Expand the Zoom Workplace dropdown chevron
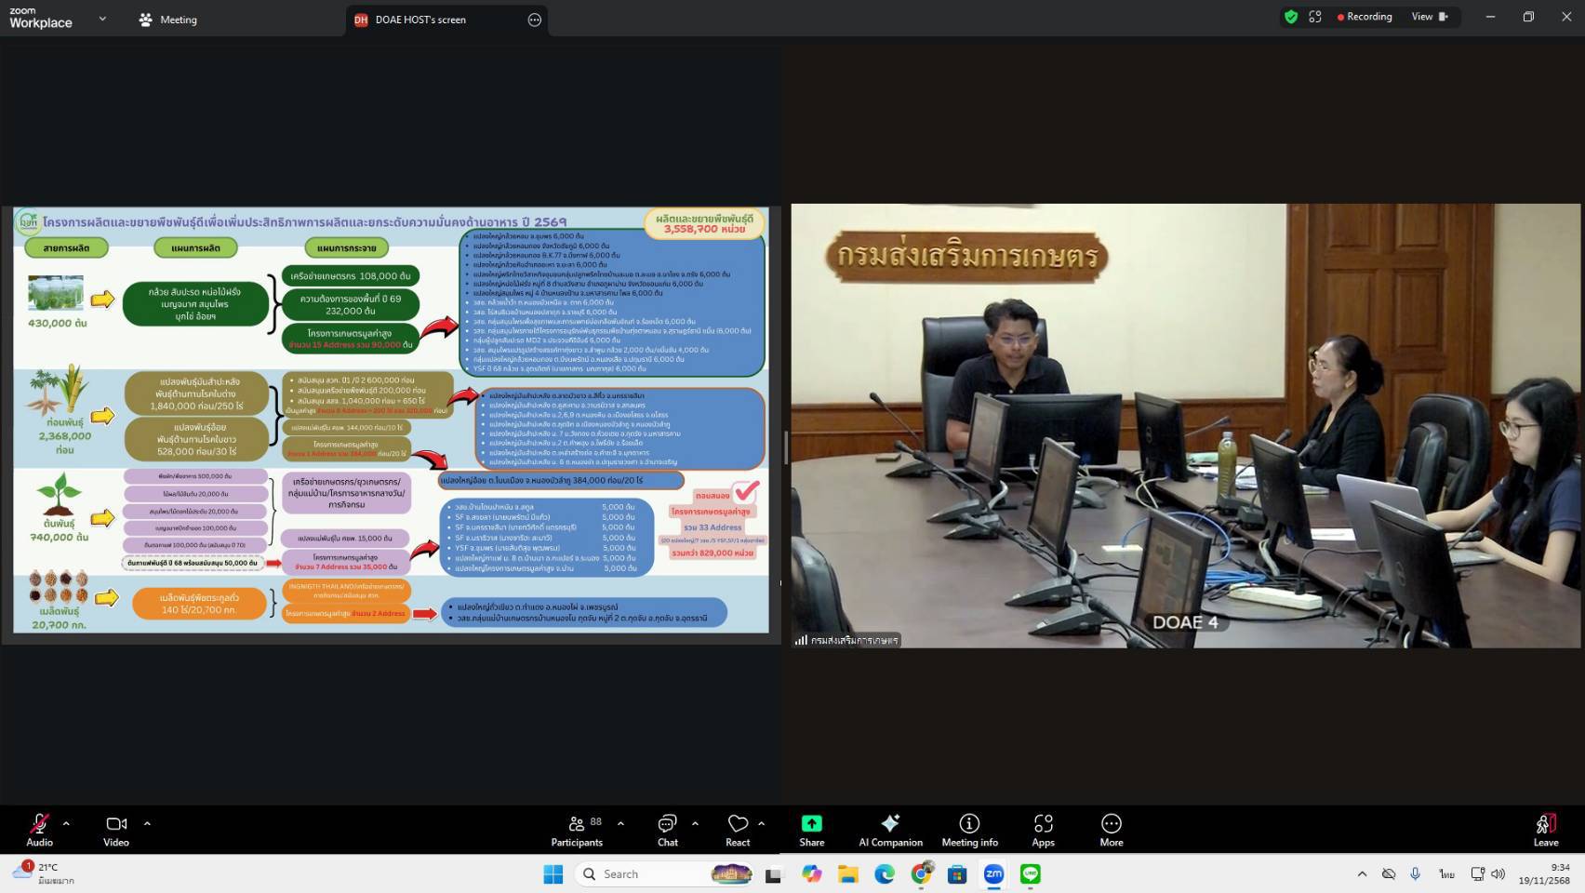Screen dimensions: 1585x893 (x=102, y=19)
